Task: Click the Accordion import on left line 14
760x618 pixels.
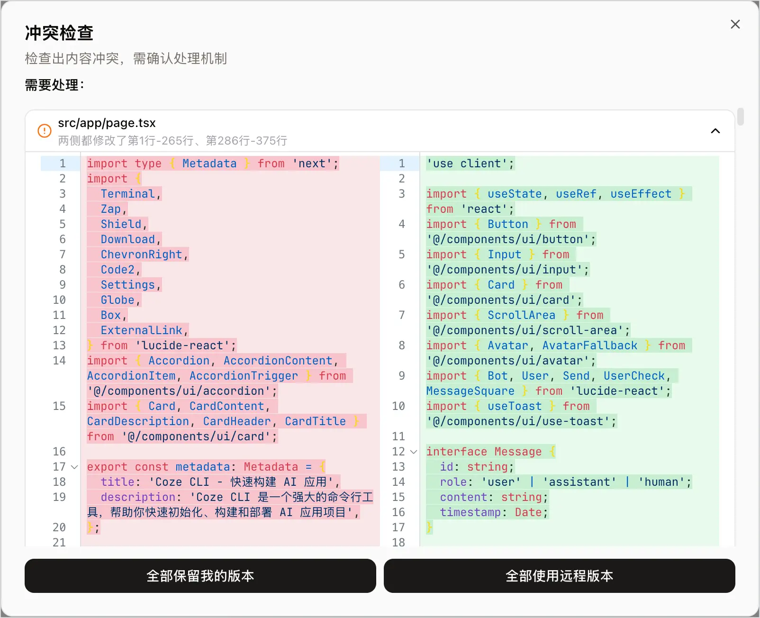Action: point(179,361)
